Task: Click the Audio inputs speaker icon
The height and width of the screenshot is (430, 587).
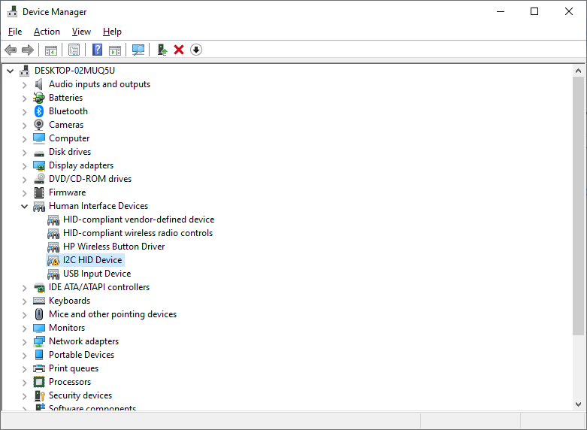Action: coord(39,84)
